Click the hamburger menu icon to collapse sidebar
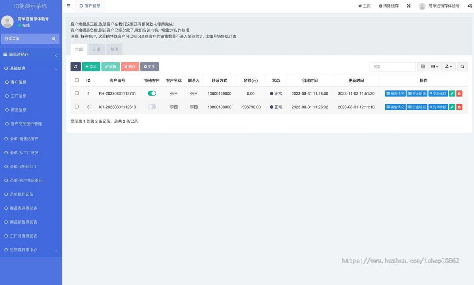The width and height of the screenshot is (474, 285). 68,6
